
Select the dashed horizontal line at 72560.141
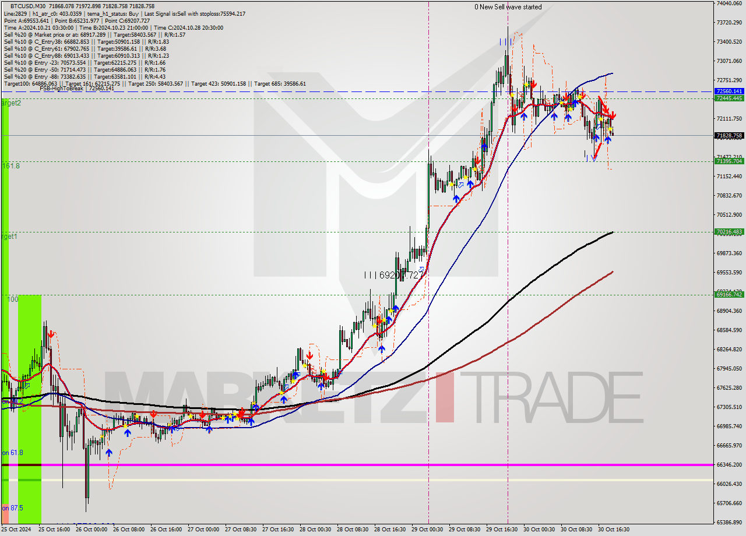click(x=357, y=91)
